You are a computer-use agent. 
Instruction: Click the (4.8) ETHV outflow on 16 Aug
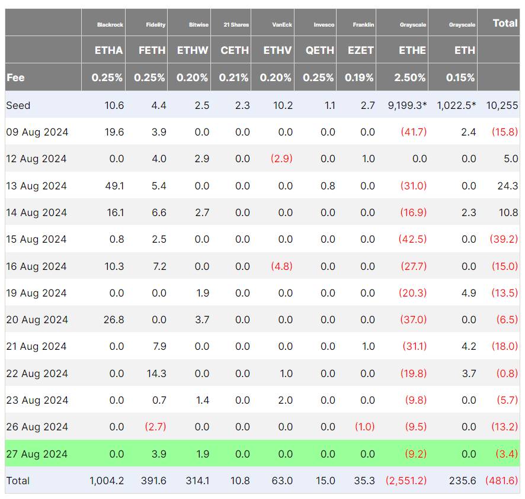(x=281, y=266)
